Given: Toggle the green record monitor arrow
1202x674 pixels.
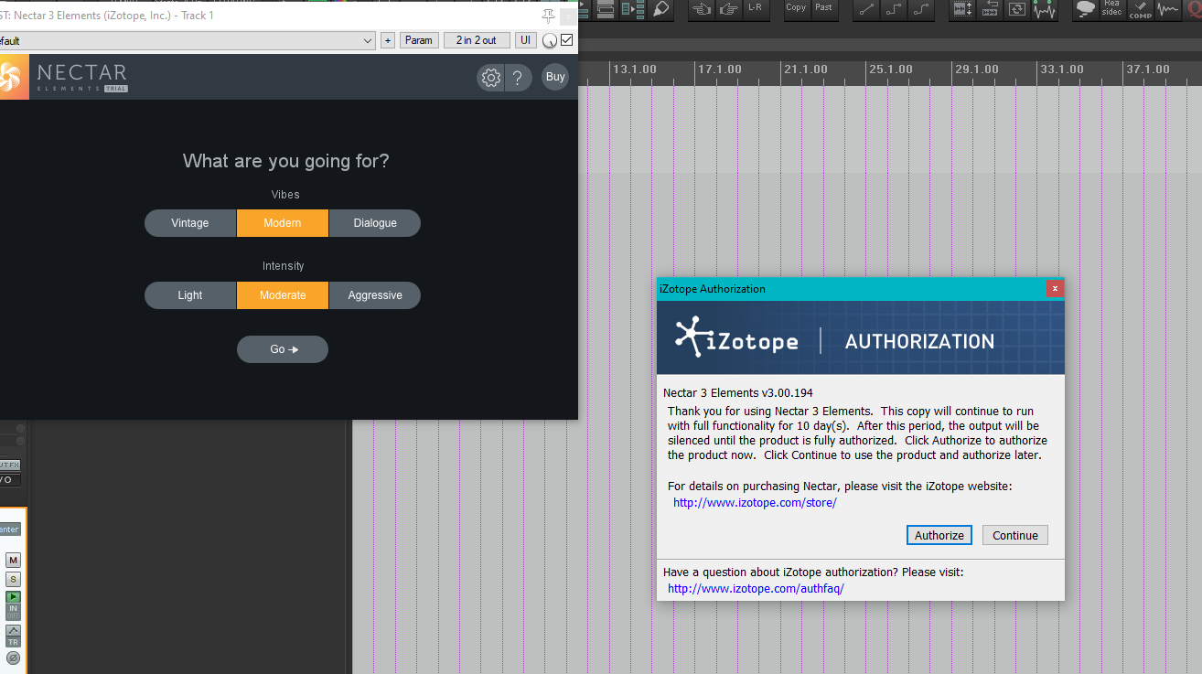Looking at the screenshot, I should (x=13, y=597).
